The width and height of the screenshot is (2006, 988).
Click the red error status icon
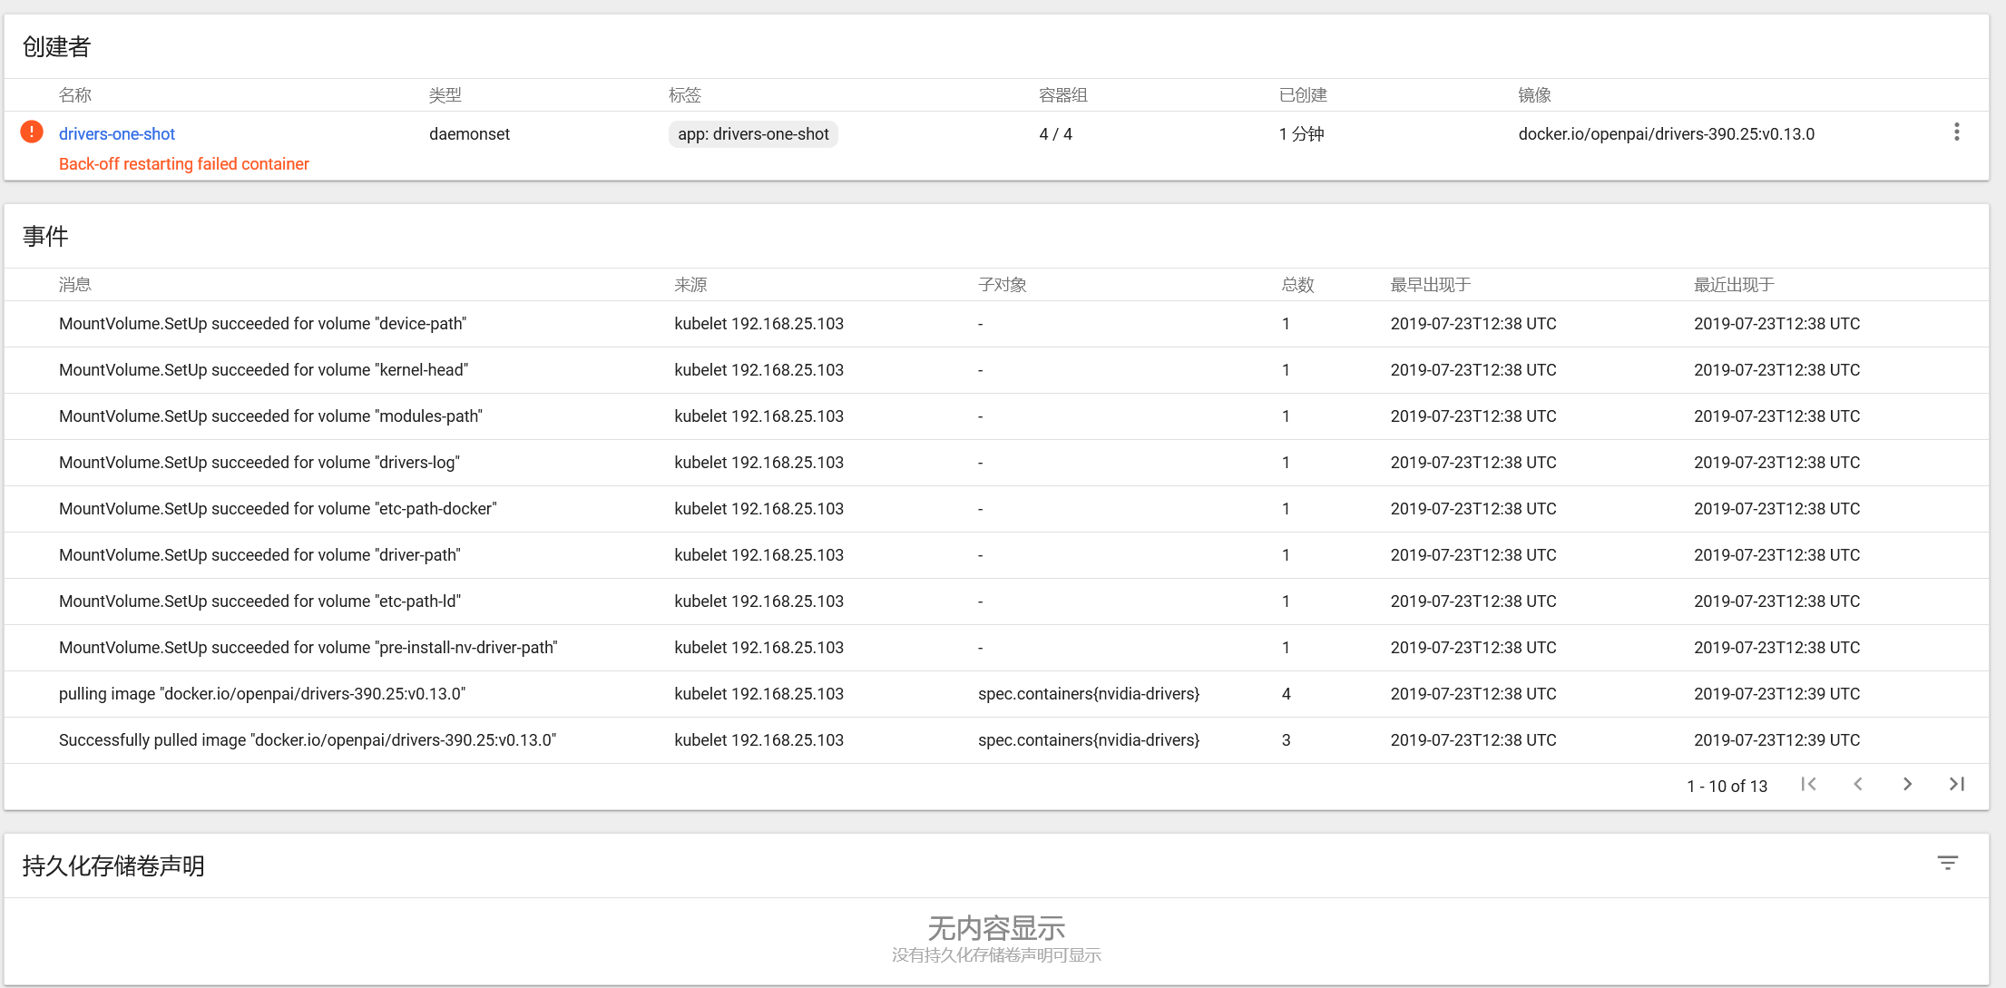point(32,132)
